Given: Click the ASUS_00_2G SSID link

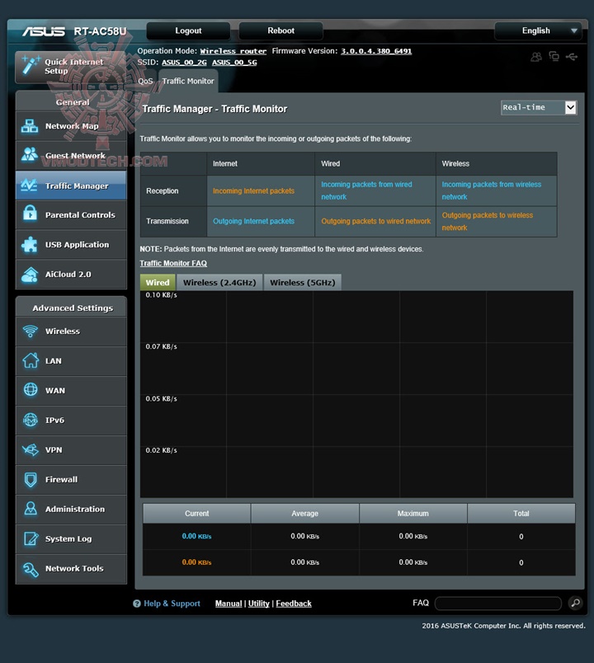Looking at the screenshot, I should [184, 63].
